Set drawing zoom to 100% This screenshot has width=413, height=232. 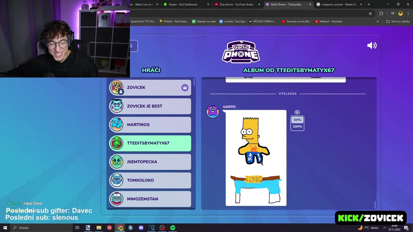(297, 126)
